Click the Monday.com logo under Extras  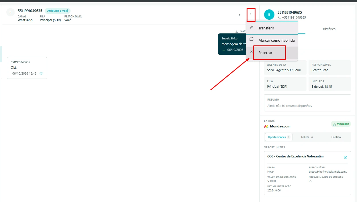click(266, 126)
